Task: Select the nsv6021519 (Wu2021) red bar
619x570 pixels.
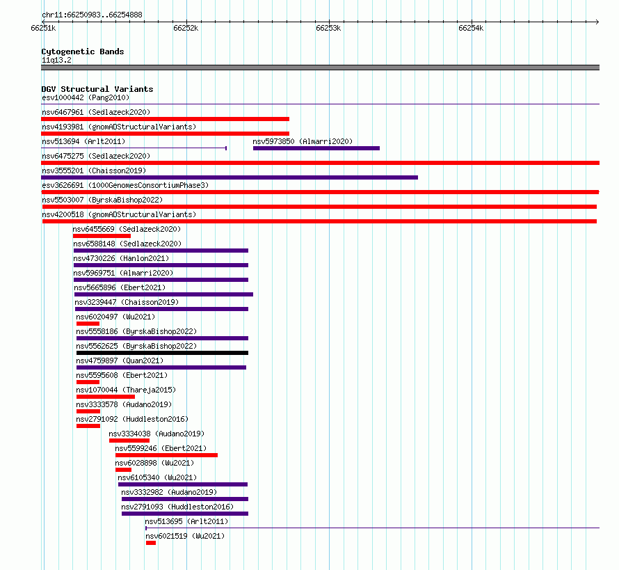Action: click(151, 543)
